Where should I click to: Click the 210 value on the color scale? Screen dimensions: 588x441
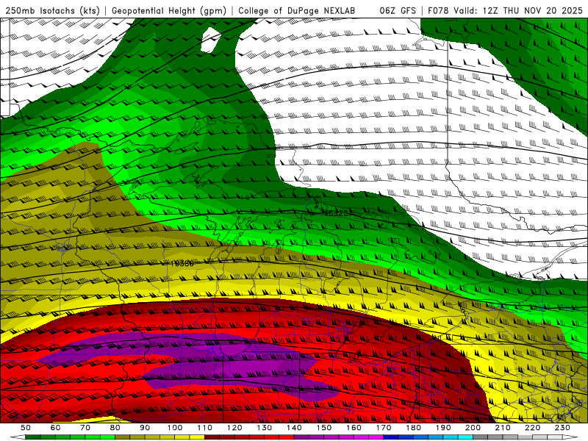[503, 428]
